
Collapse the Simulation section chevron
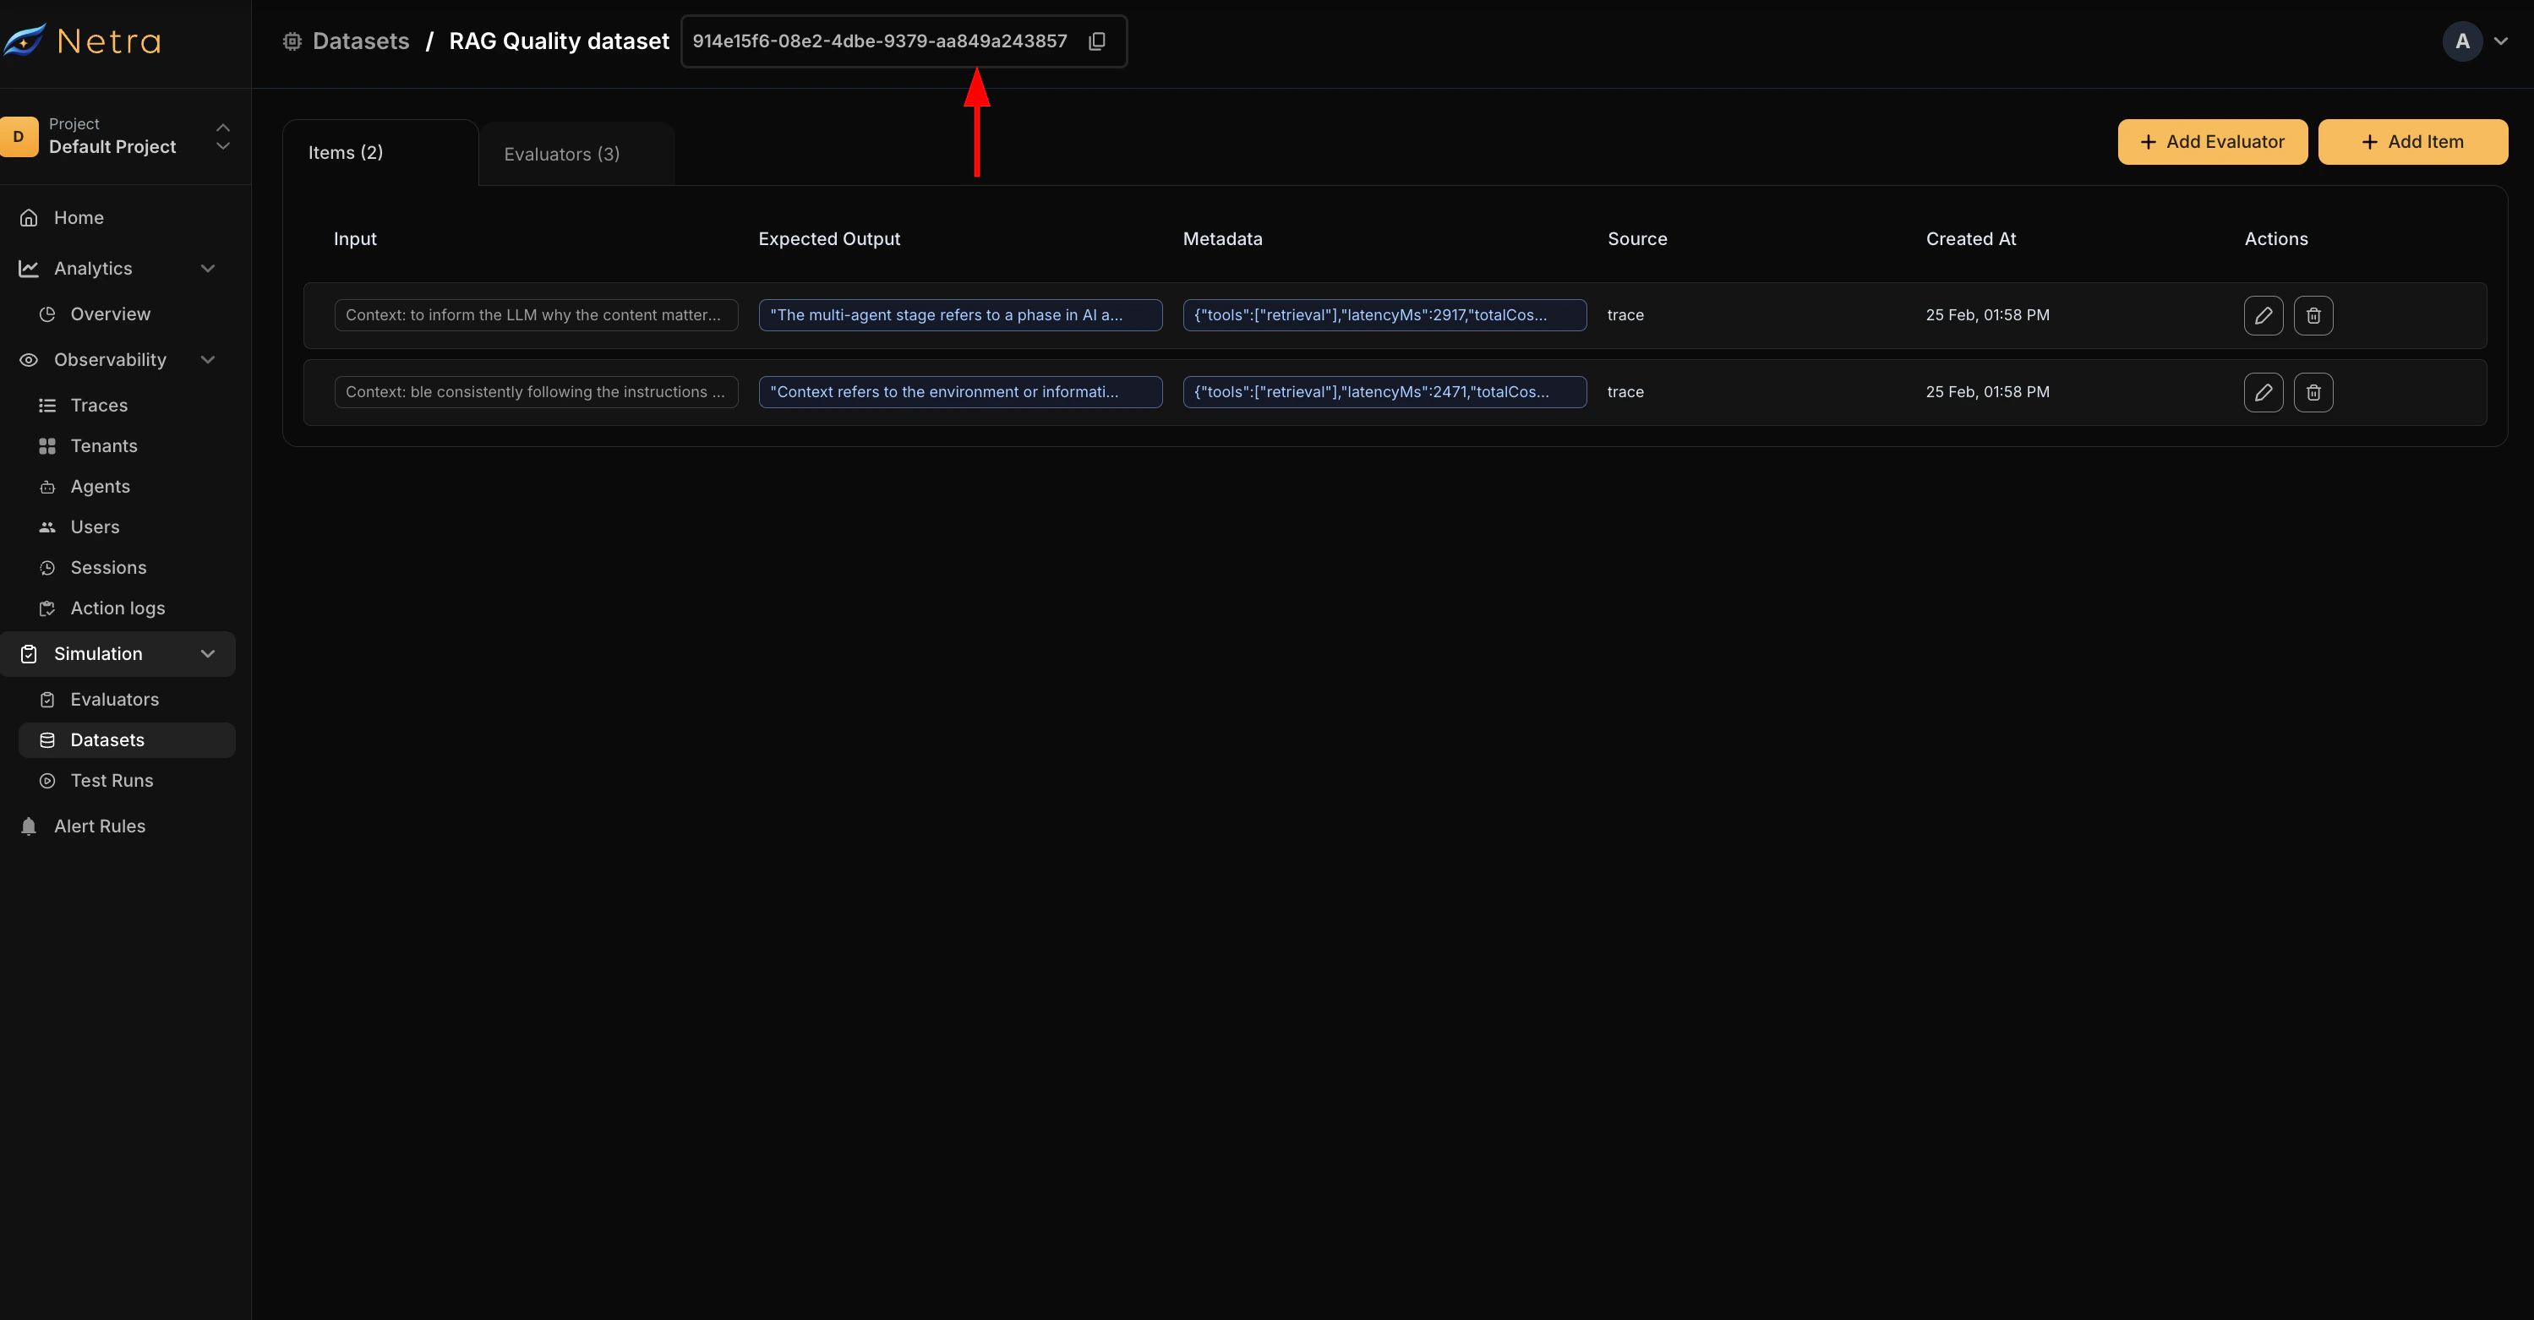pos(208,654)
